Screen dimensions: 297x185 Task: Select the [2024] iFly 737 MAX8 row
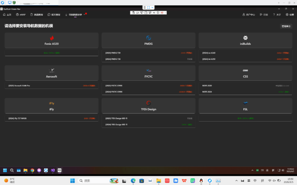(x=52, y=118)
